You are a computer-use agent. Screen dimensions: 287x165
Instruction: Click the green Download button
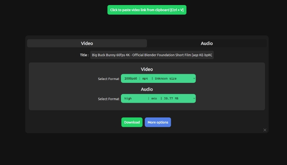click(132, 122)
